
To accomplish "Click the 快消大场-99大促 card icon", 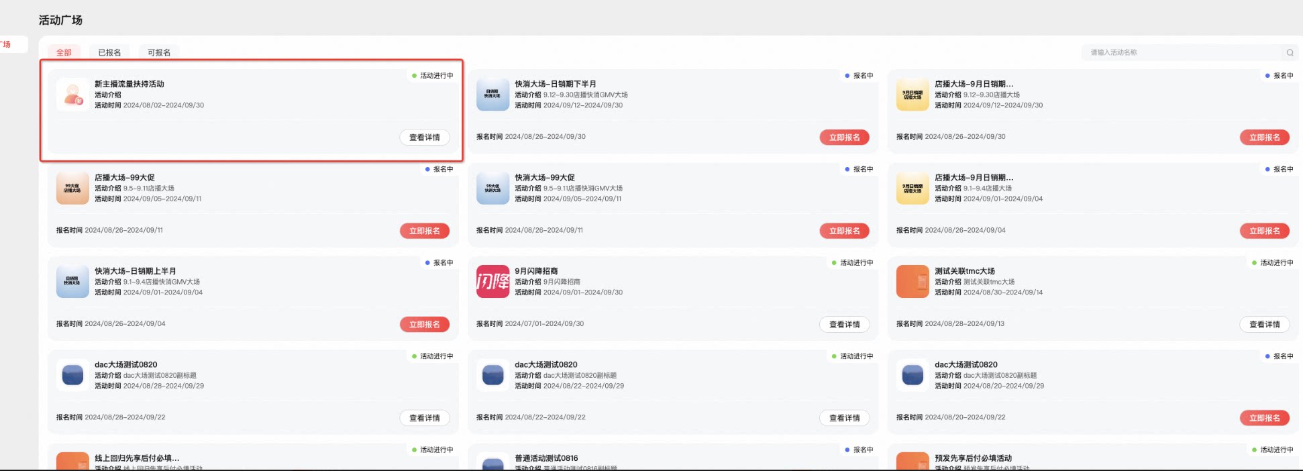I will (x=492, y=188).
